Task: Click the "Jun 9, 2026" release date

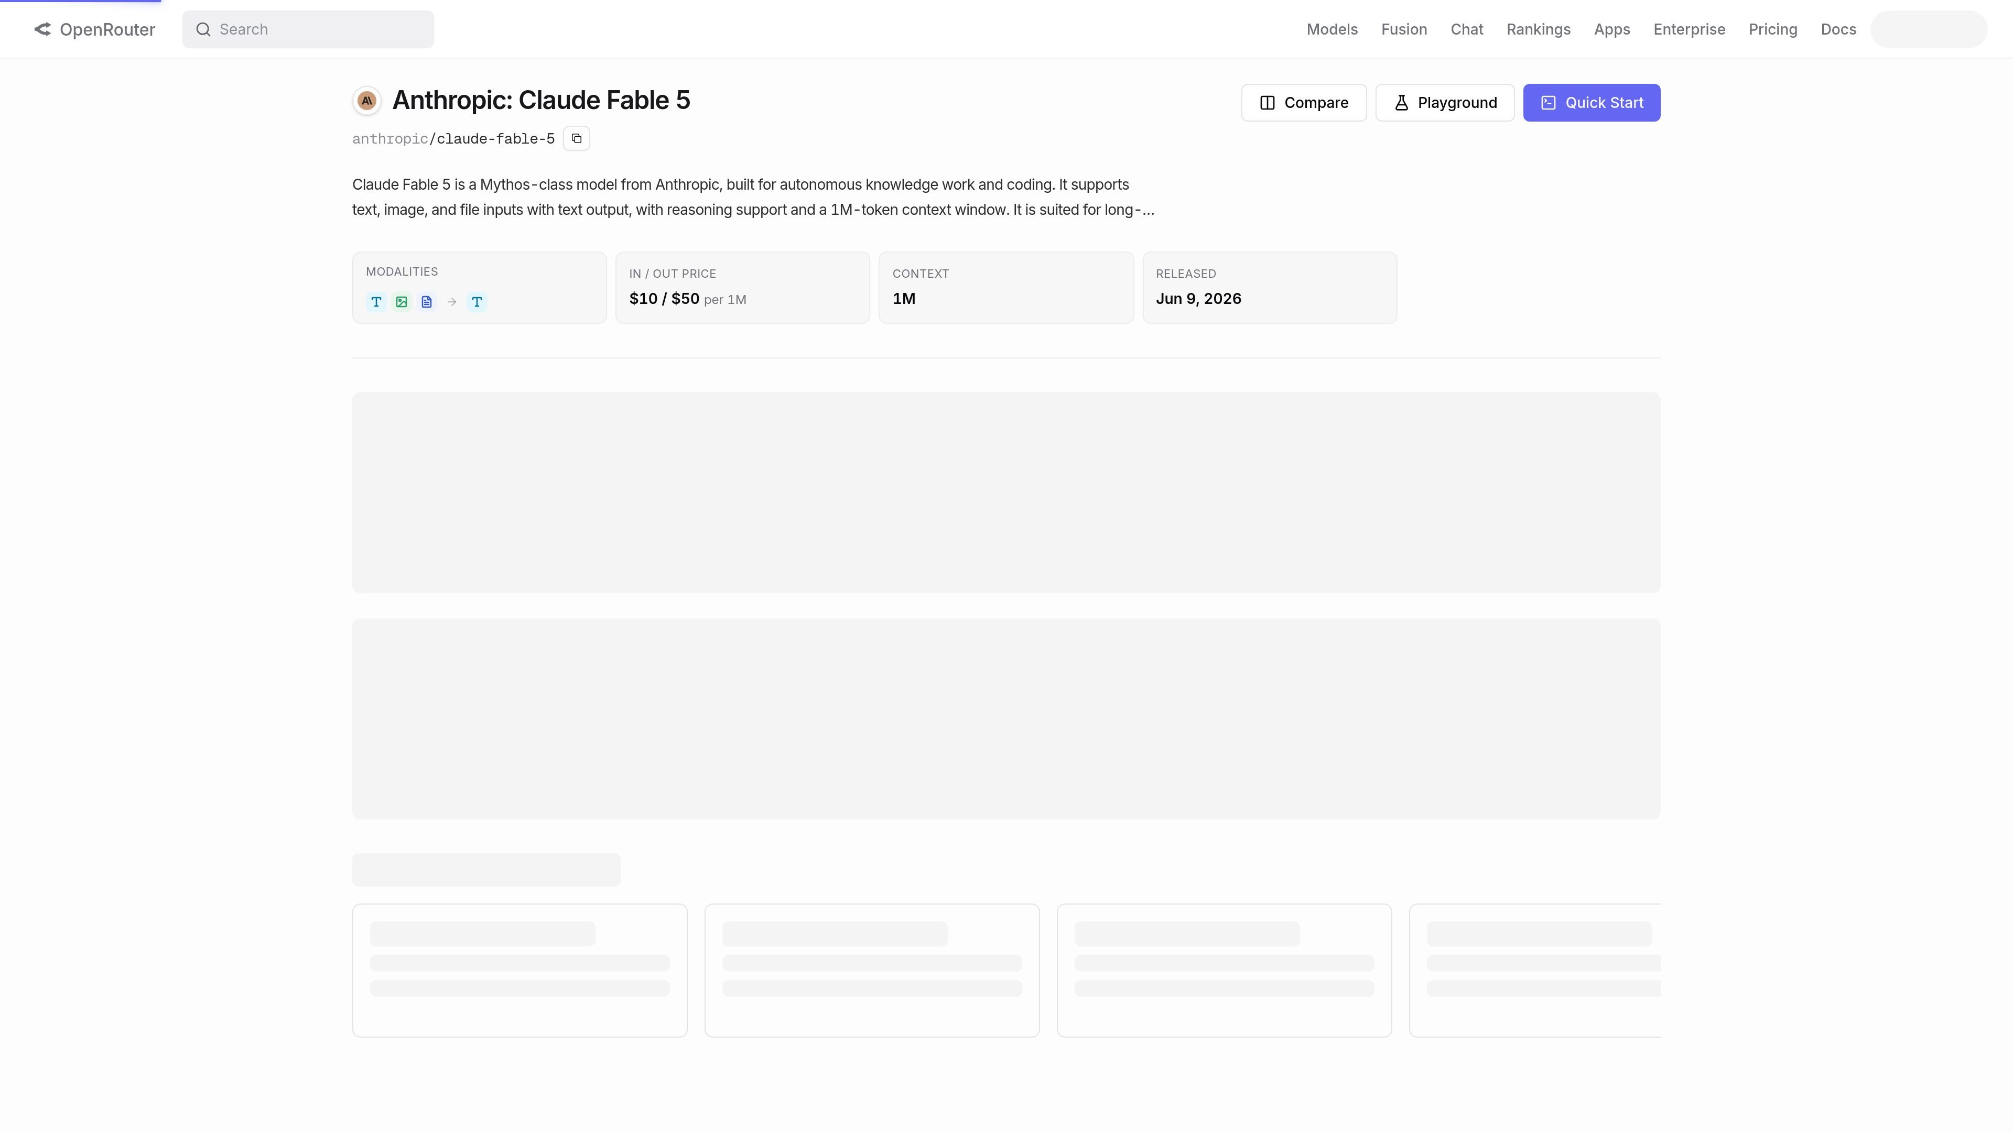Action: (1199, 299)
